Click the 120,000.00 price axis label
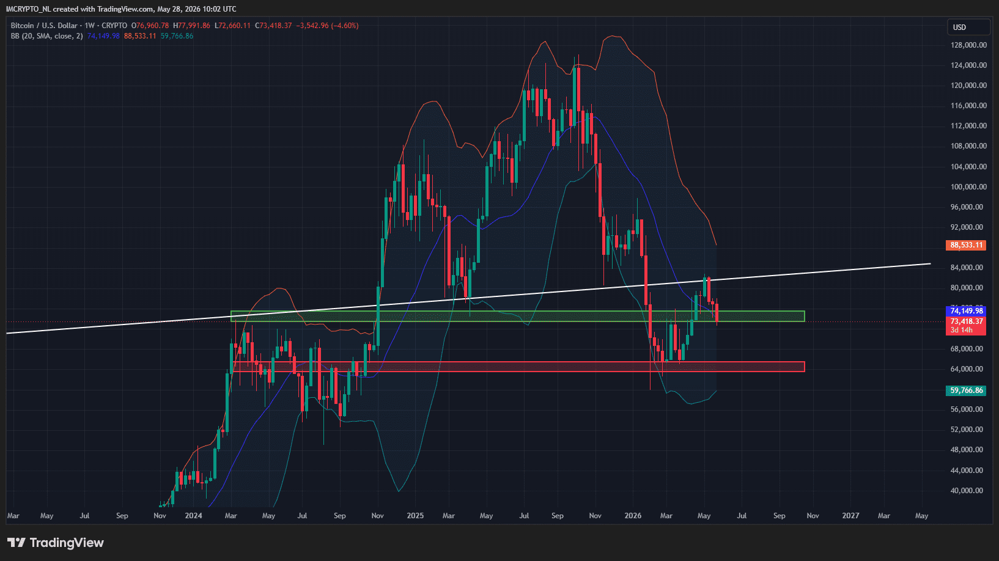 pyautogui.click(x=968, y=86)
